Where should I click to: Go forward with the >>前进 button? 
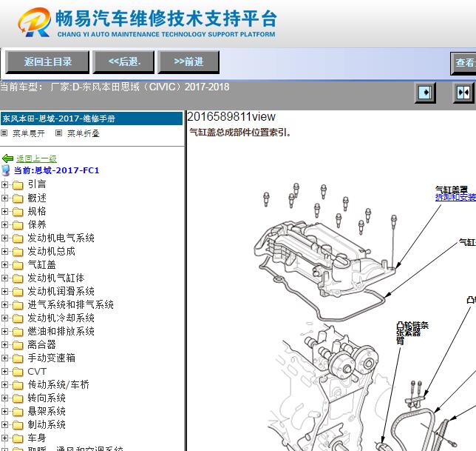[188, 62]
